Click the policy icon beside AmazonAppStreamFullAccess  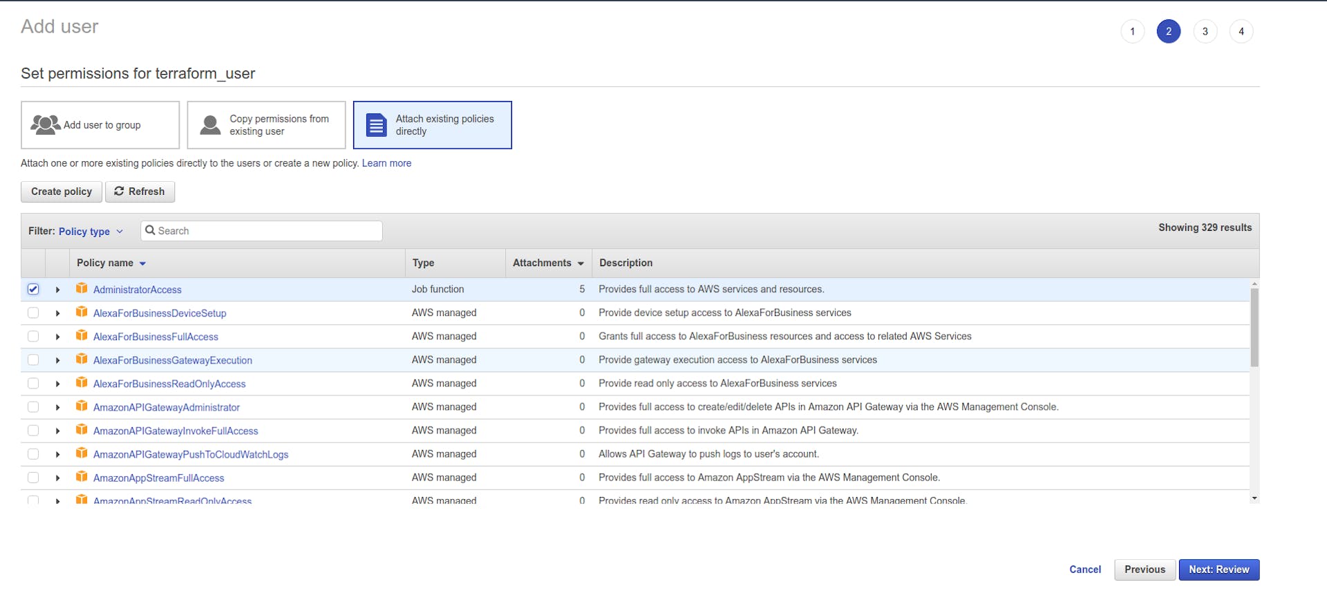(x=82, y=477)
